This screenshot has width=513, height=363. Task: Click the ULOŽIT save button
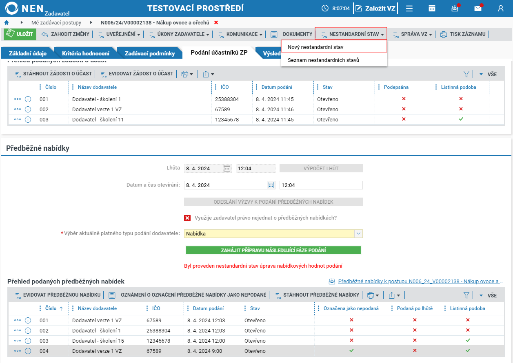20,34
